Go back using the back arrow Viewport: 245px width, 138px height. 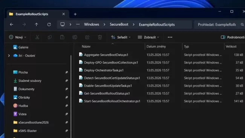pos(11,25)
